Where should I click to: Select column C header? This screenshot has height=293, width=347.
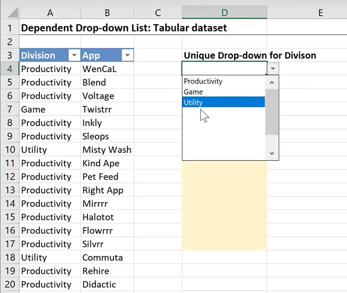[158, 13]
